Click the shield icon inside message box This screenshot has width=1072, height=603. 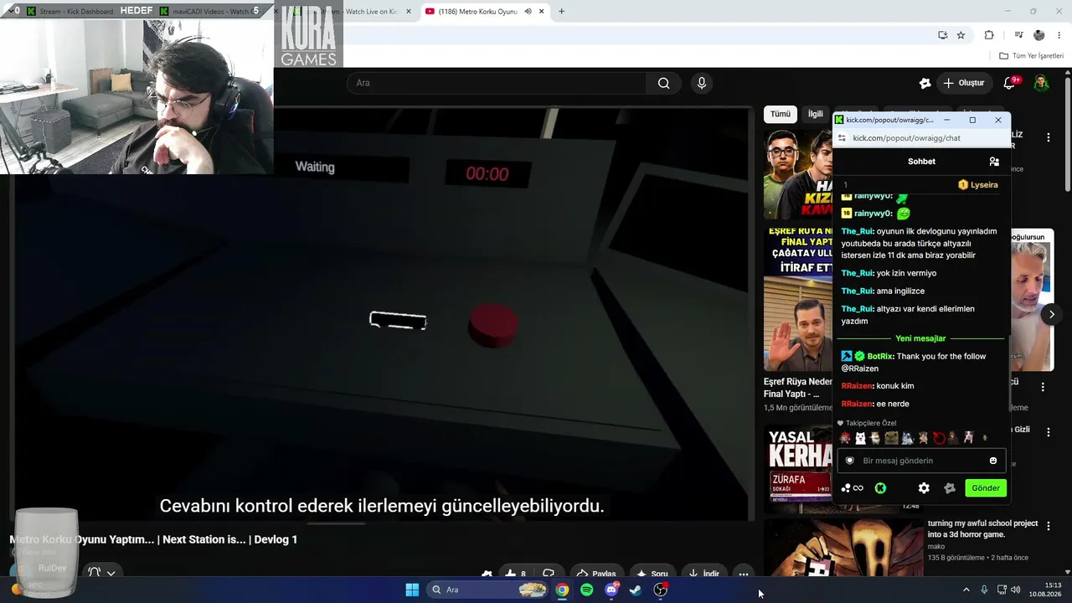850,461
